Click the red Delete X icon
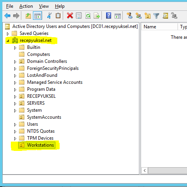The width and height of the screenshot is (187, 187). pyautogui.click(x=70, y=16)
